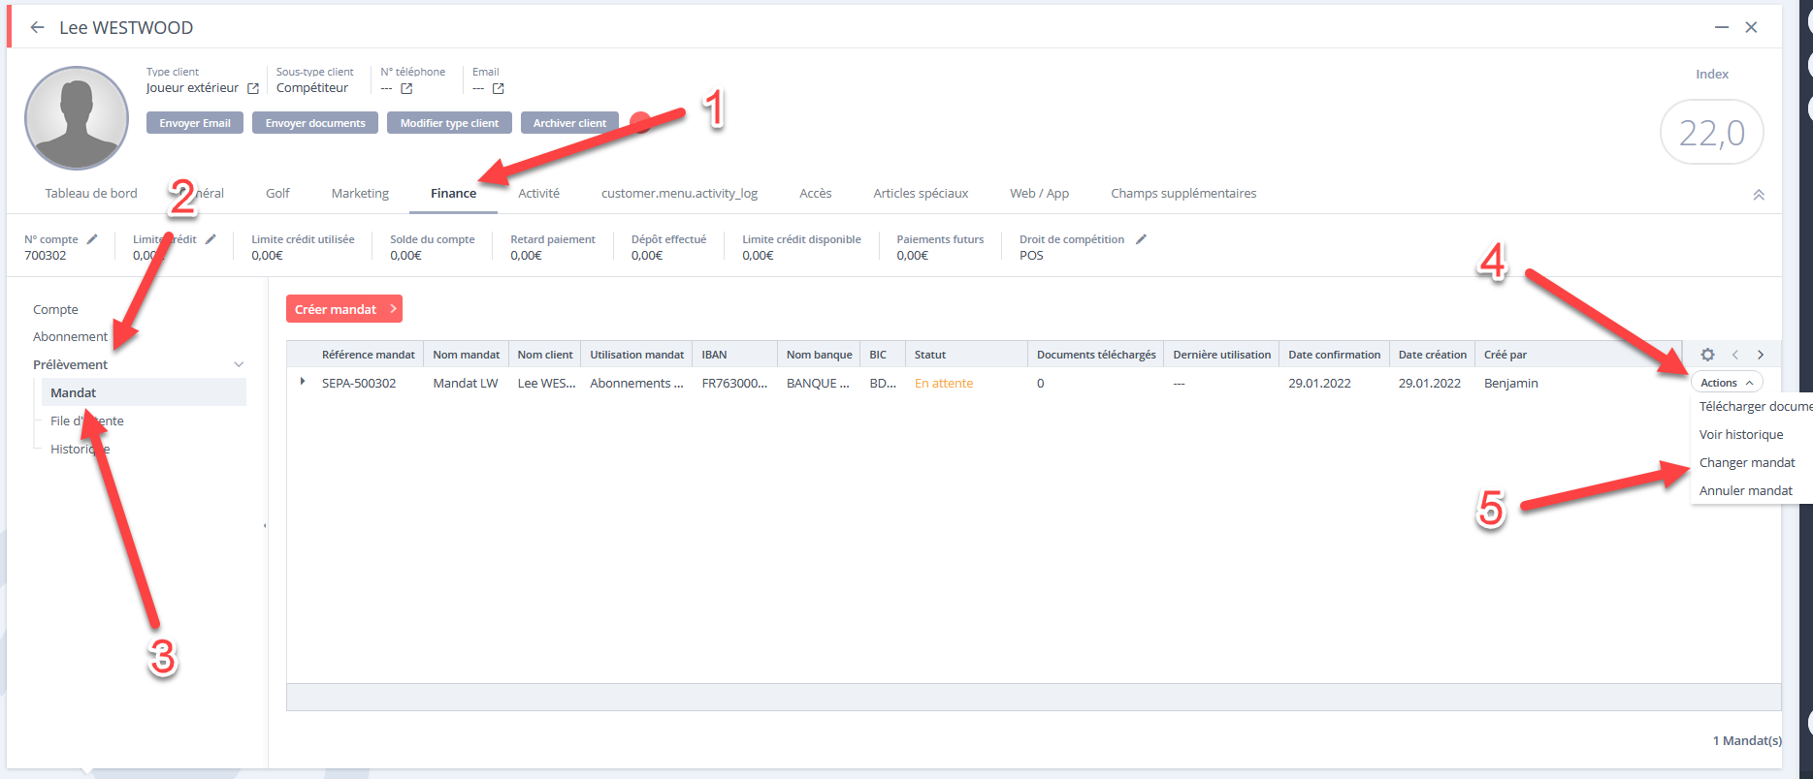
Task: Edit the N° compte pencil icon
Action: point(92,239)
